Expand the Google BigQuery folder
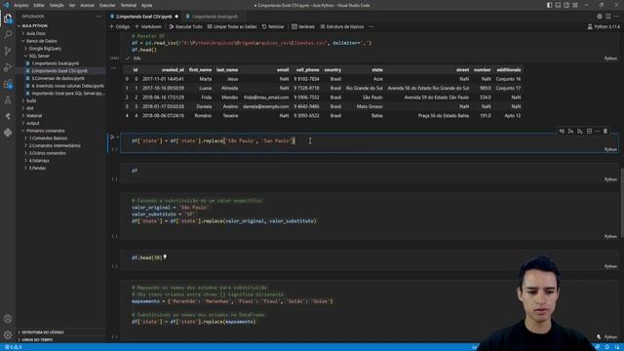 (x=45, y=49)
